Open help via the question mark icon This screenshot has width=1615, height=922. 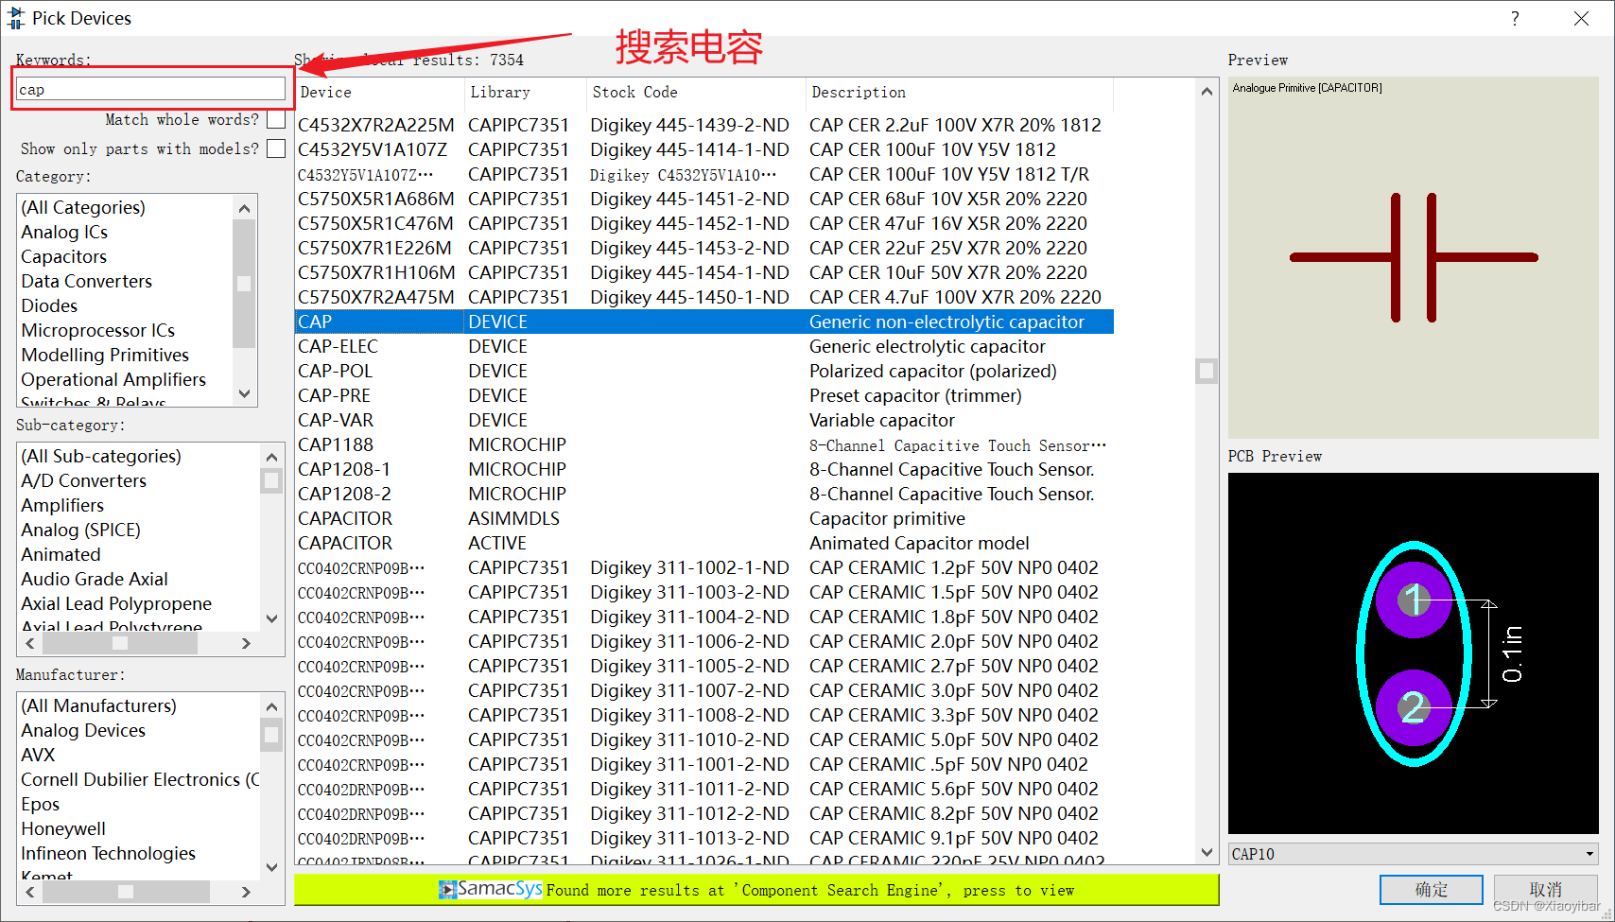pos(1514,18)
